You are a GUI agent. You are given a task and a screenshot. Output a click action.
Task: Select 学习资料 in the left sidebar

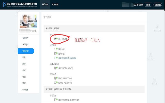[26, 90]
